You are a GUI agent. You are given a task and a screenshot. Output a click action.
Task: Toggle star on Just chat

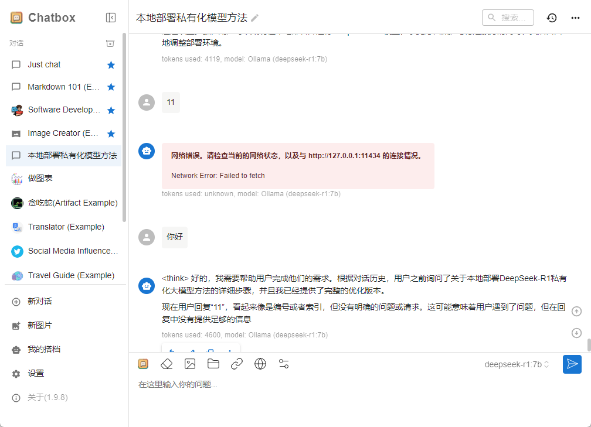[111, 65]
